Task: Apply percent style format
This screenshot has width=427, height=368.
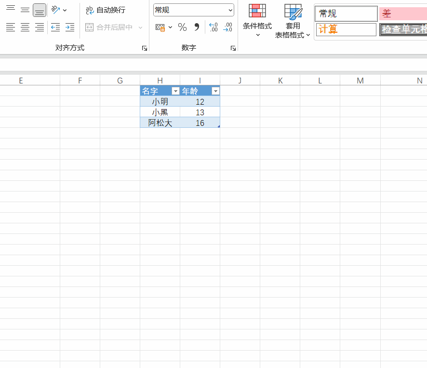Action: click(182, 27)
